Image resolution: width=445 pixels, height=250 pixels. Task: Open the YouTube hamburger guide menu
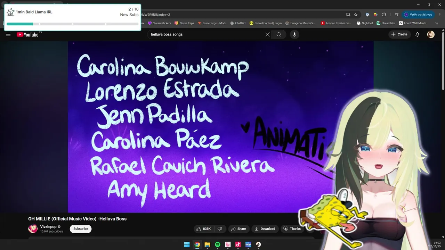pyautogui.click(x=8, y=34)
